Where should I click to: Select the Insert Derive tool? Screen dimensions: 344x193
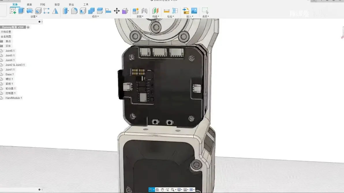coord(186,11)
